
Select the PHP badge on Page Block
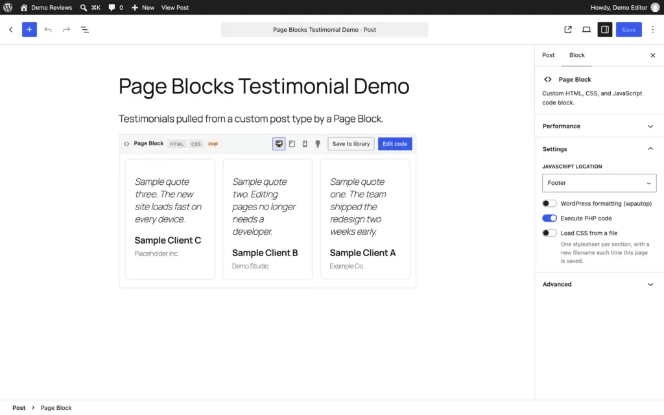tap(213, 144)
